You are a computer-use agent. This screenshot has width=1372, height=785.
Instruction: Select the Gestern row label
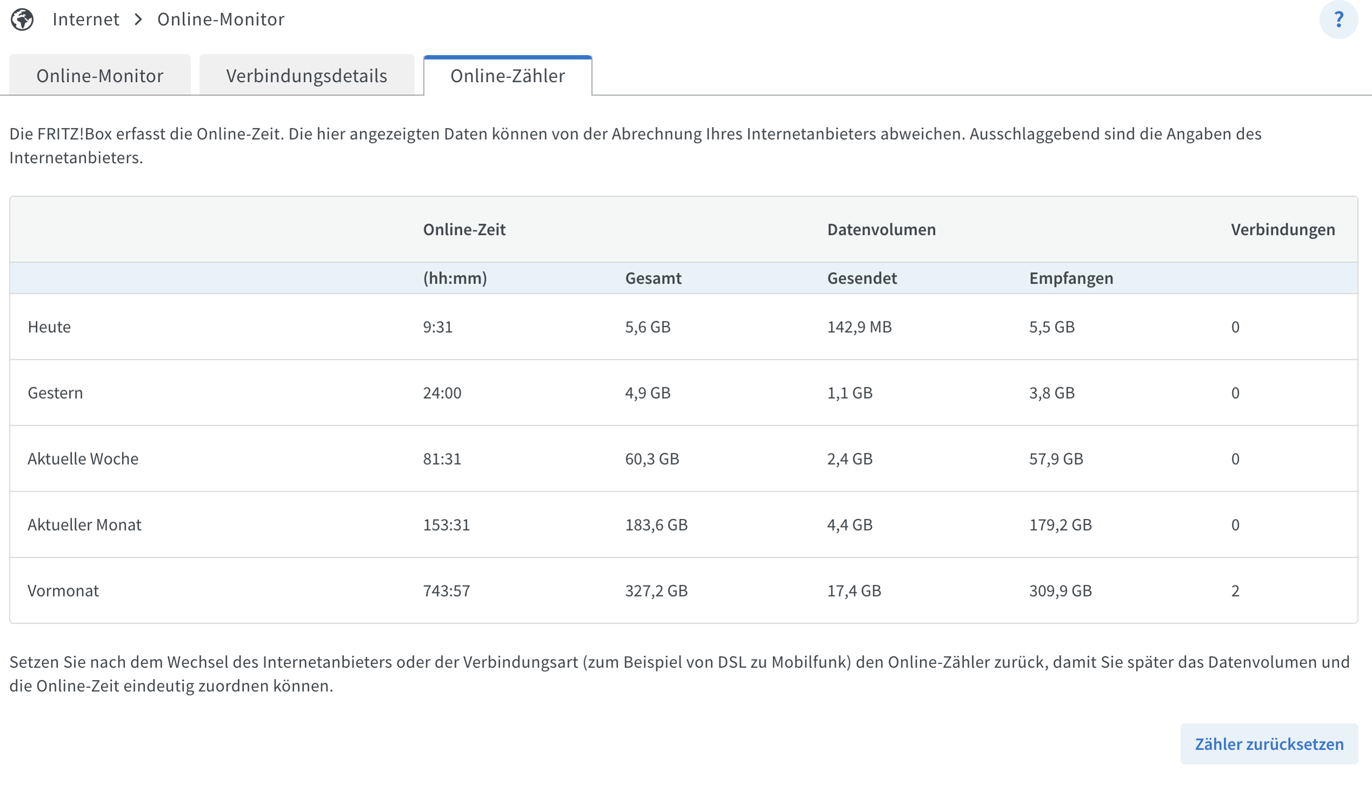click(x=55, y=393)
